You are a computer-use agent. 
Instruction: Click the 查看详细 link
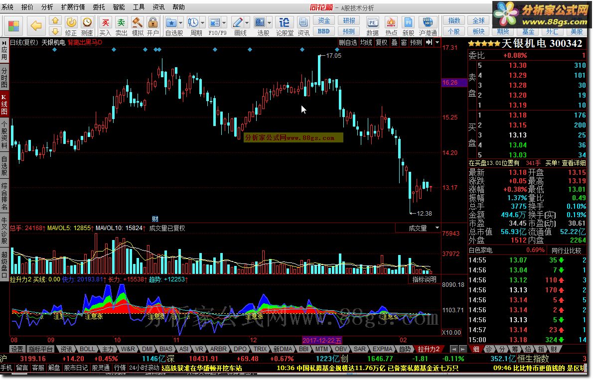coord(574,163)
